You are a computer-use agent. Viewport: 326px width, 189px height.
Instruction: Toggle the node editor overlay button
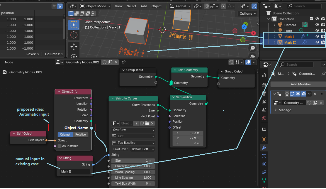248,62
